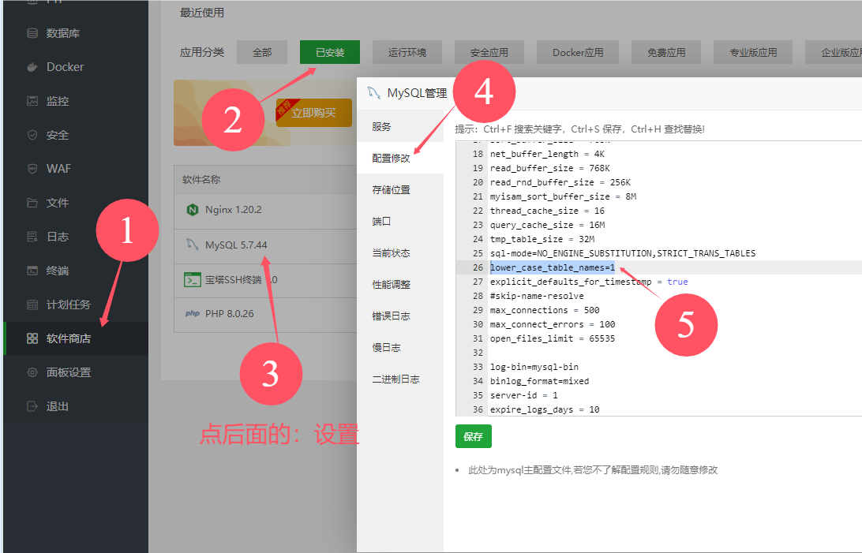Open 面板设置 in the sidebar

[x=68, y=372]
